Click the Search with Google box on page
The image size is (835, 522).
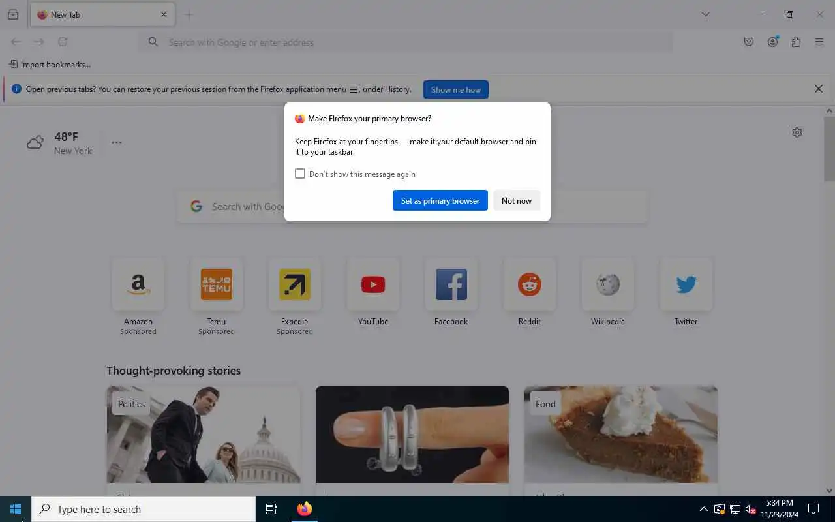412,206
